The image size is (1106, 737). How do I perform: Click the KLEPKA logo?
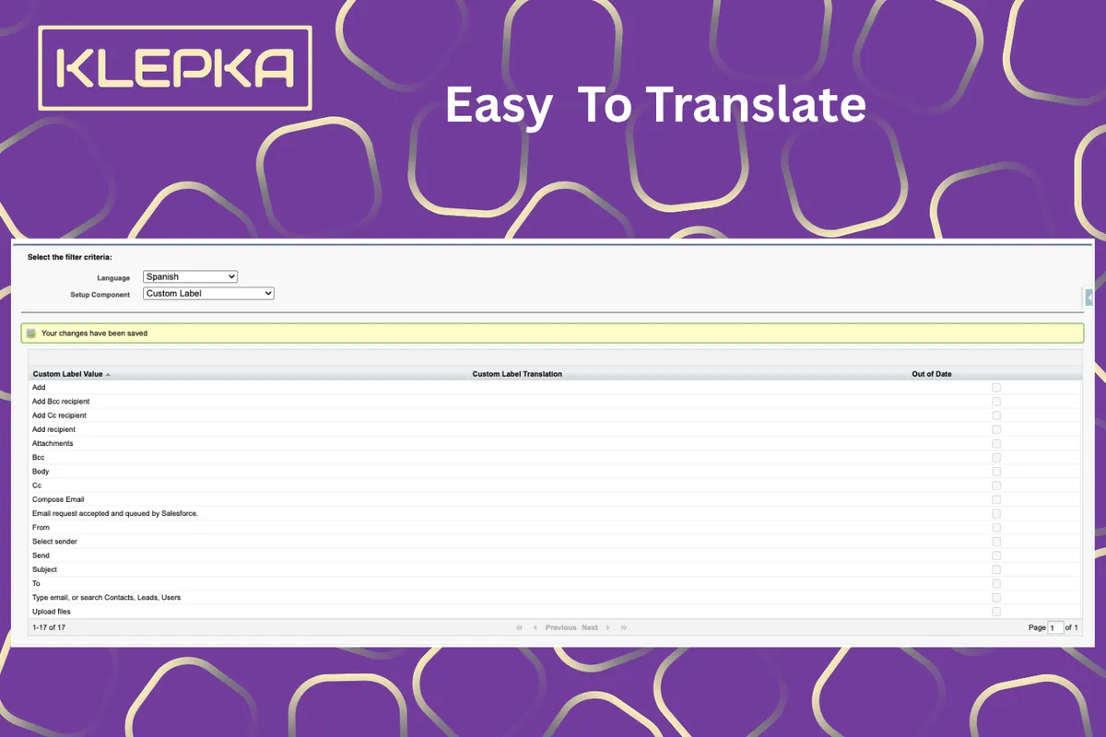click(175, 69)
